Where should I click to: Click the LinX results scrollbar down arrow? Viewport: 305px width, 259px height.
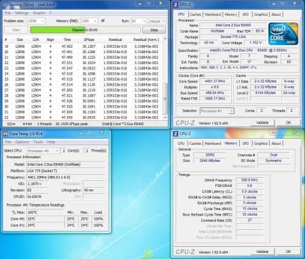[x=165, y=117]
